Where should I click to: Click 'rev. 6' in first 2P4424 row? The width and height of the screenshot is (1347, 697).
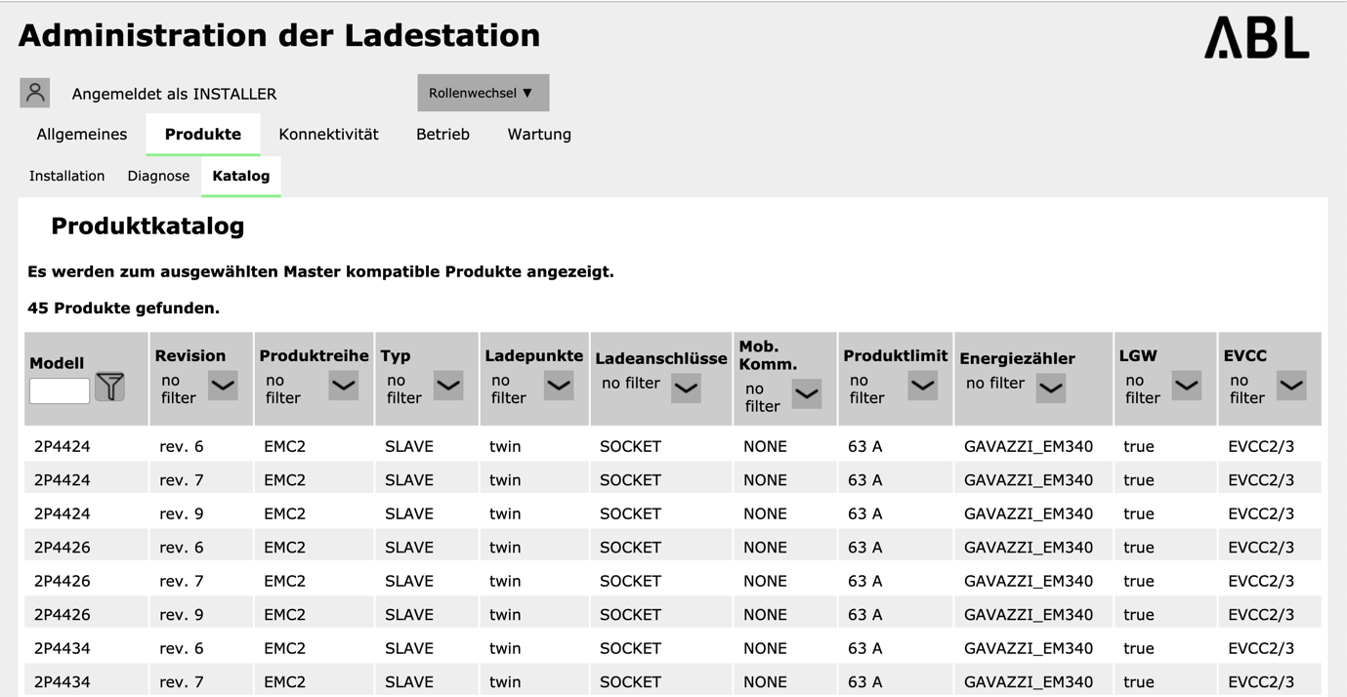(182, 446)
